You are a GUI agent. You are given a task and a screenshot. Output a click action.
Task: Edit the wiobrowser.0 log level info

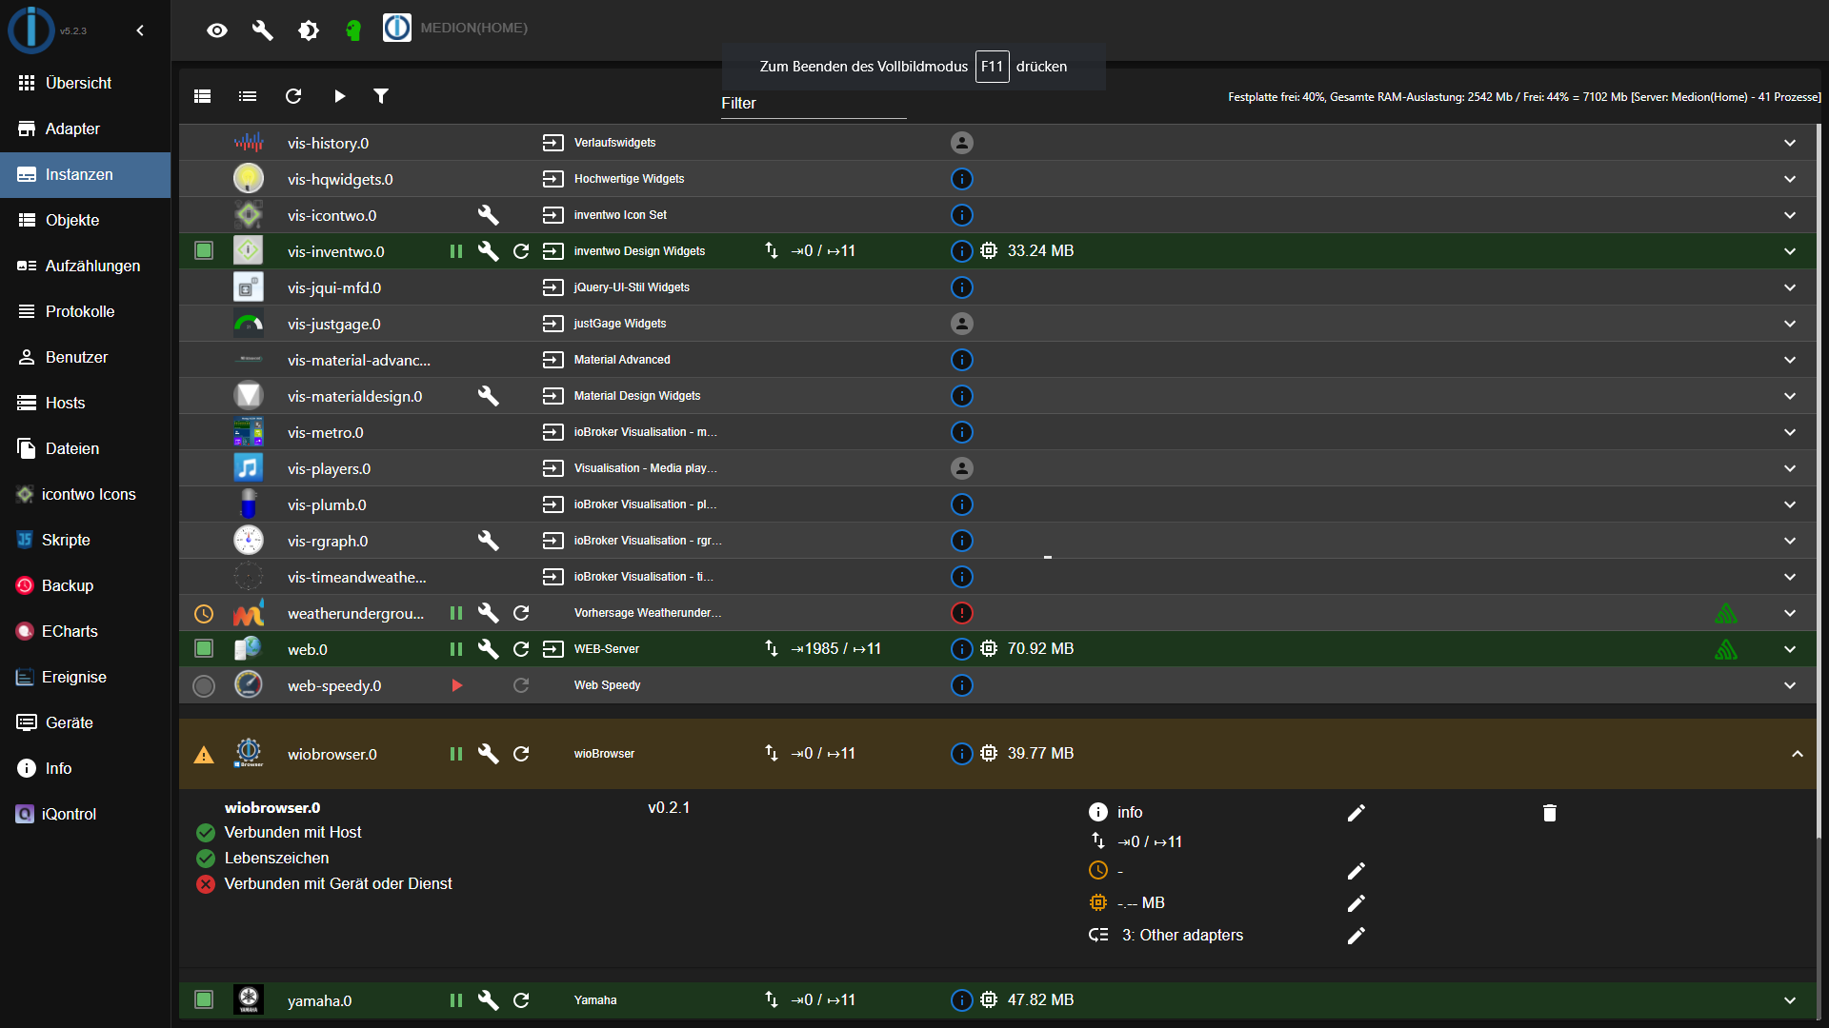1357,813
